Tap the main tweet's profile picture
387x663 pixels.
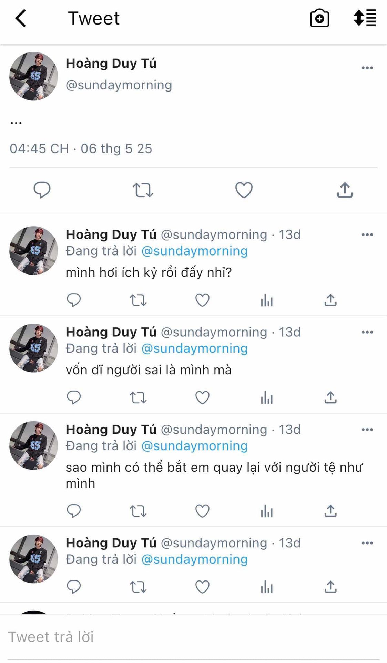(33, 76)
